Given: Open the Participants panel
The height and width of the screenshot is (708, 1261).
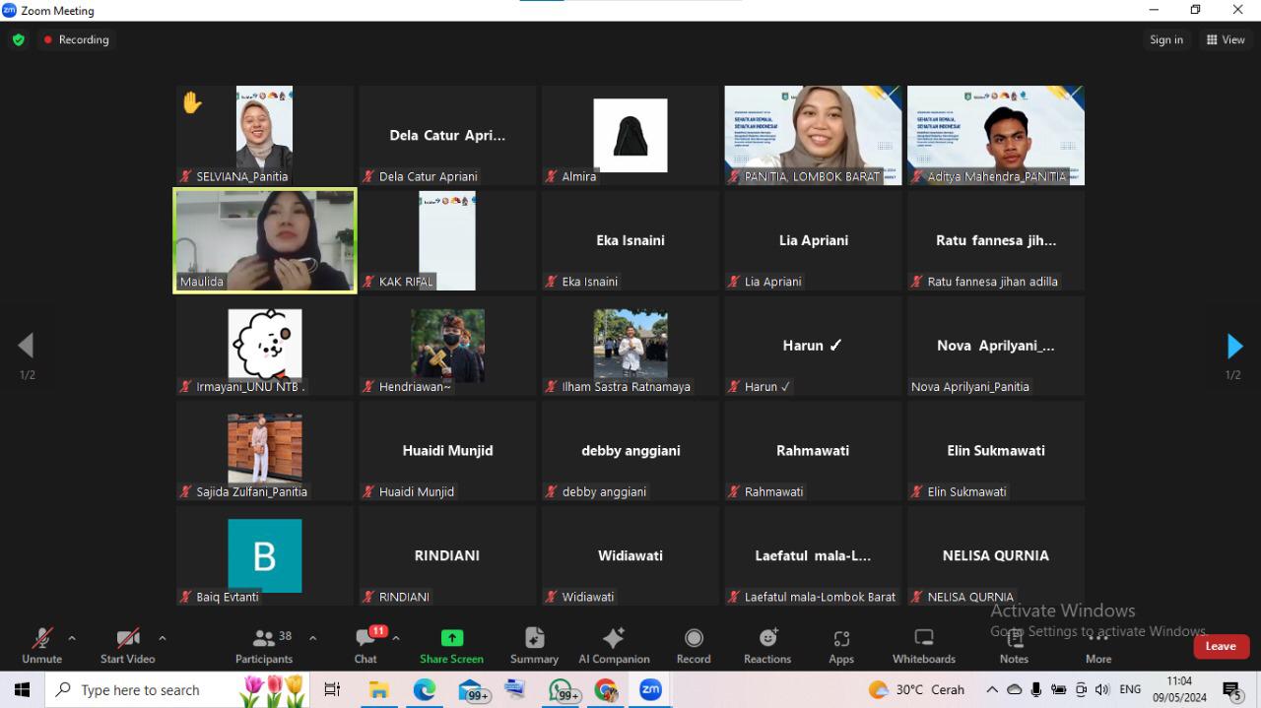Looking at the screenshot, I should [x=264, y=646].
